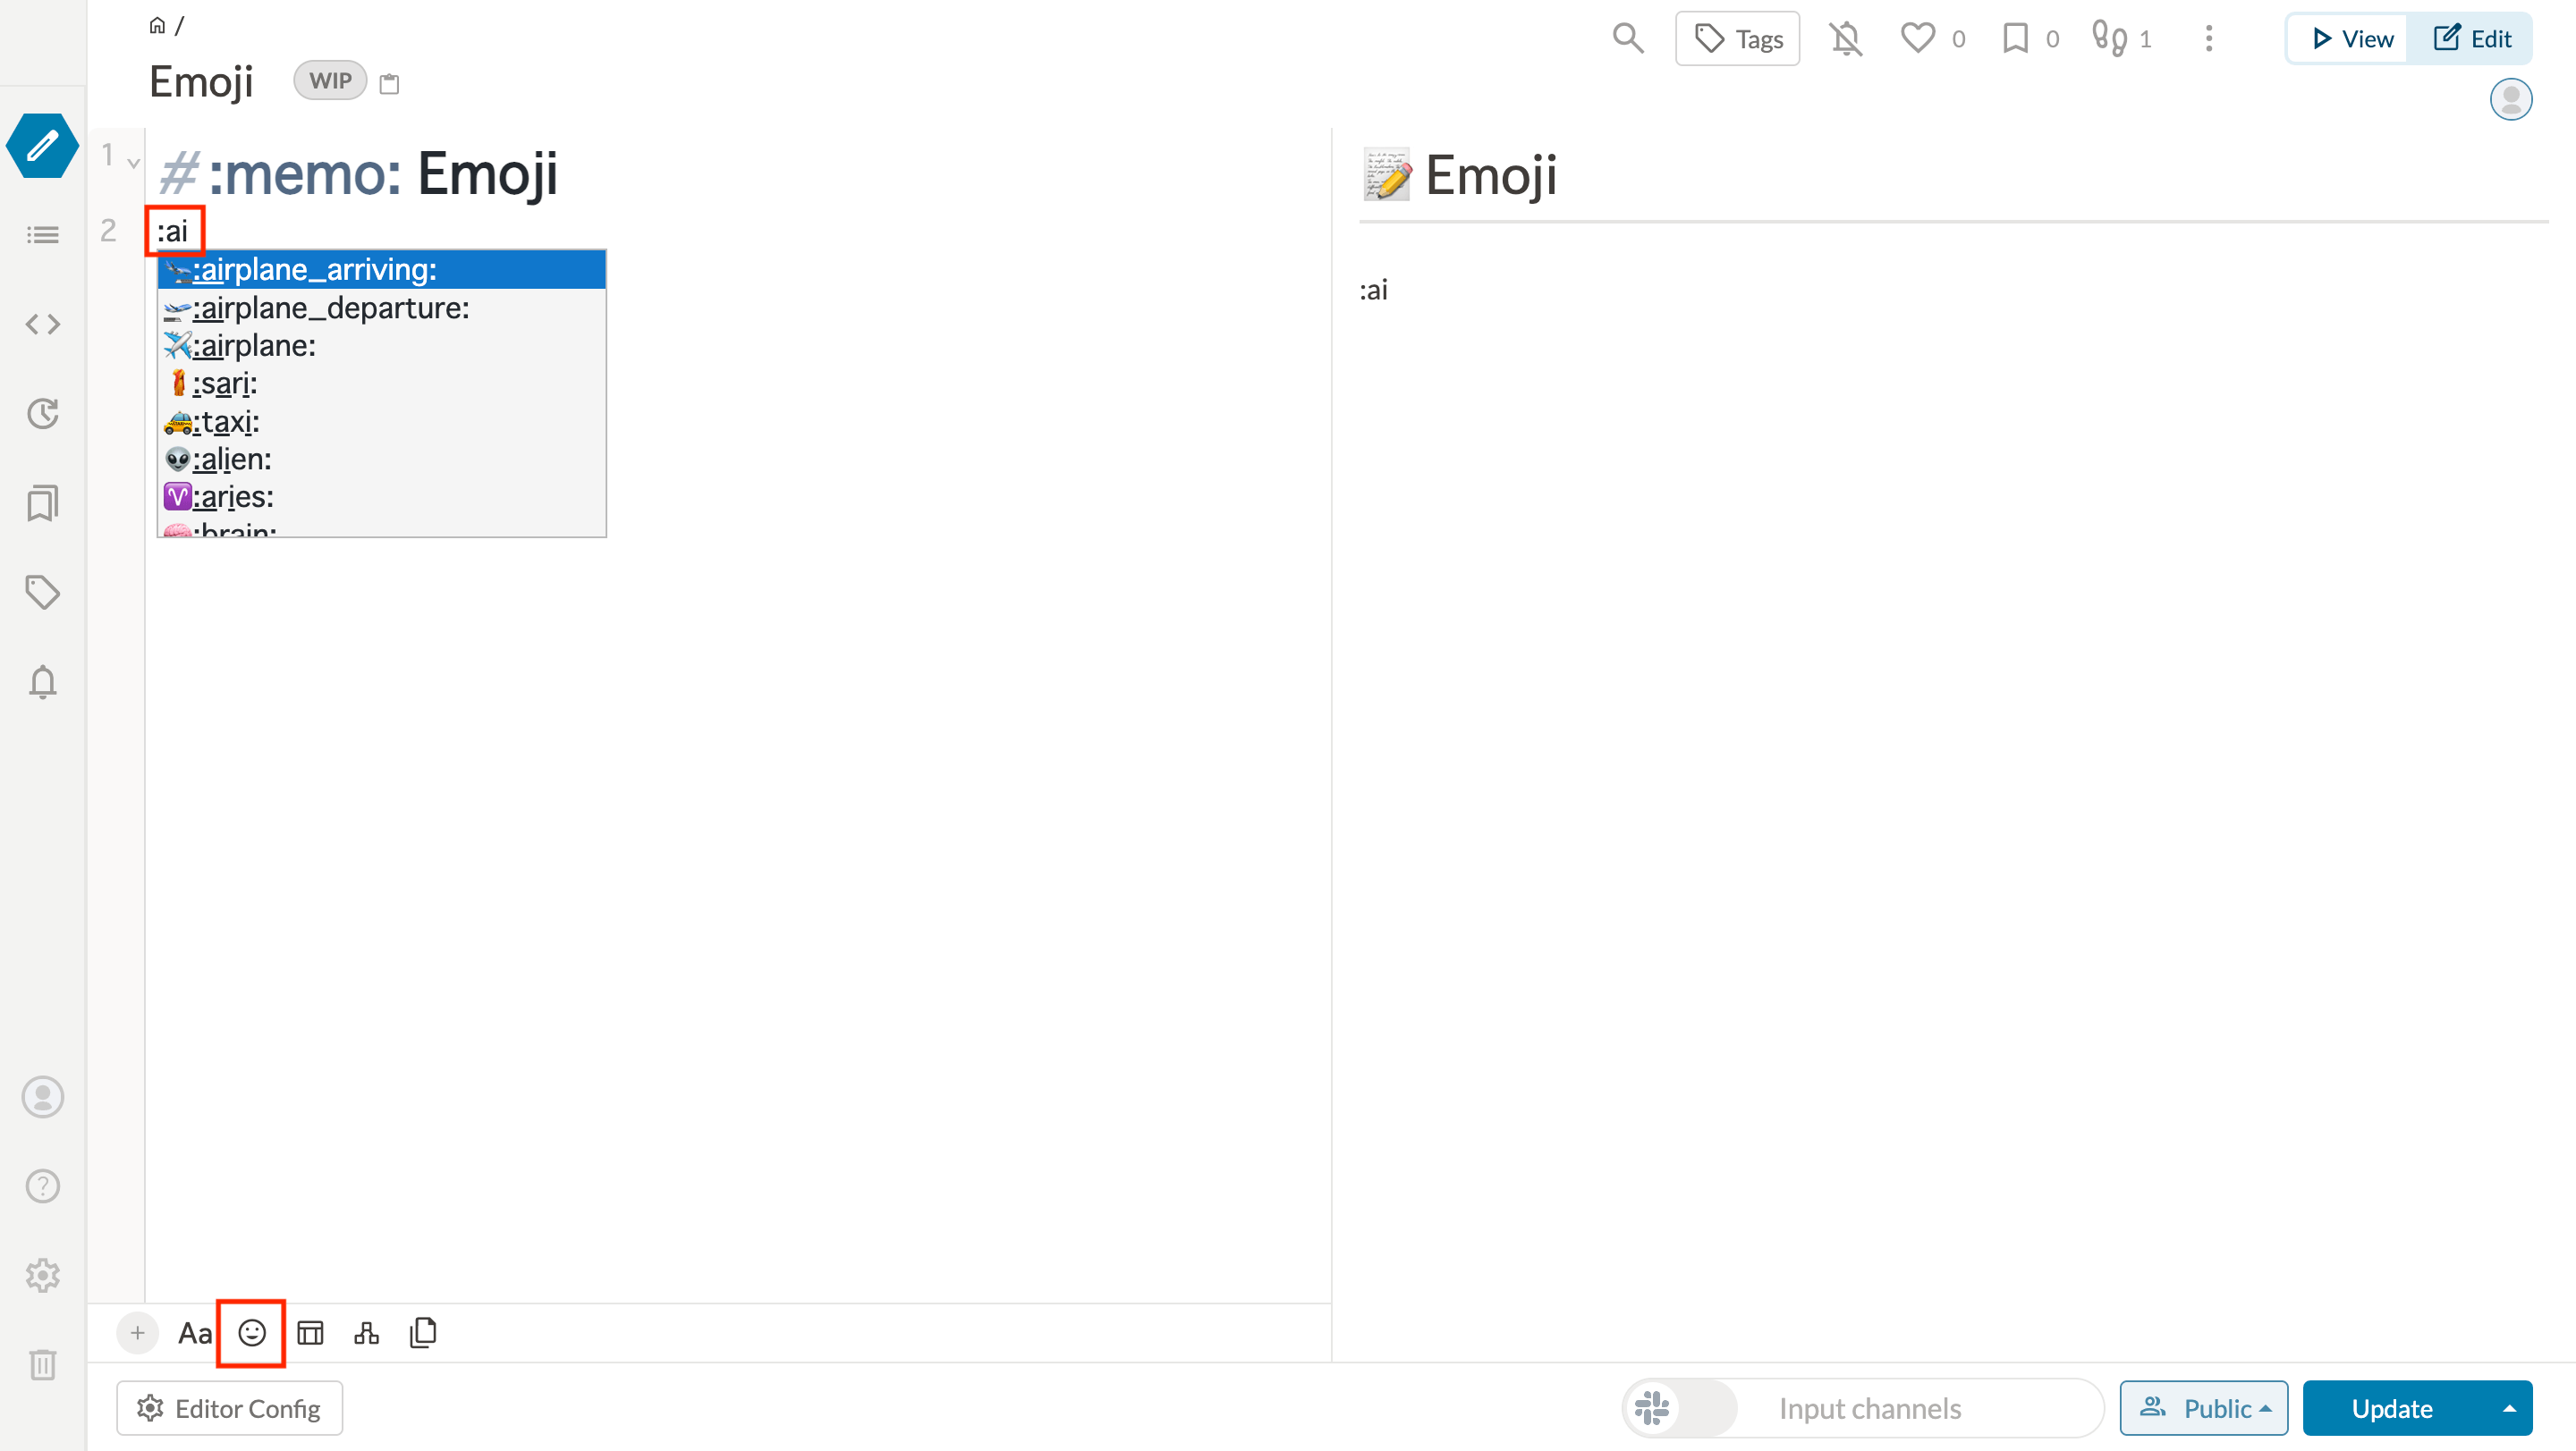Image resolution: width=2576 pixels, height=1451 pixels.
Task: Open the diagram editor icon
Action: 367,1332
